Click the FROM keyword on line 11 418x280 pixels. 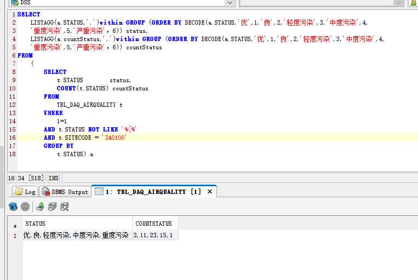[51, 96]
